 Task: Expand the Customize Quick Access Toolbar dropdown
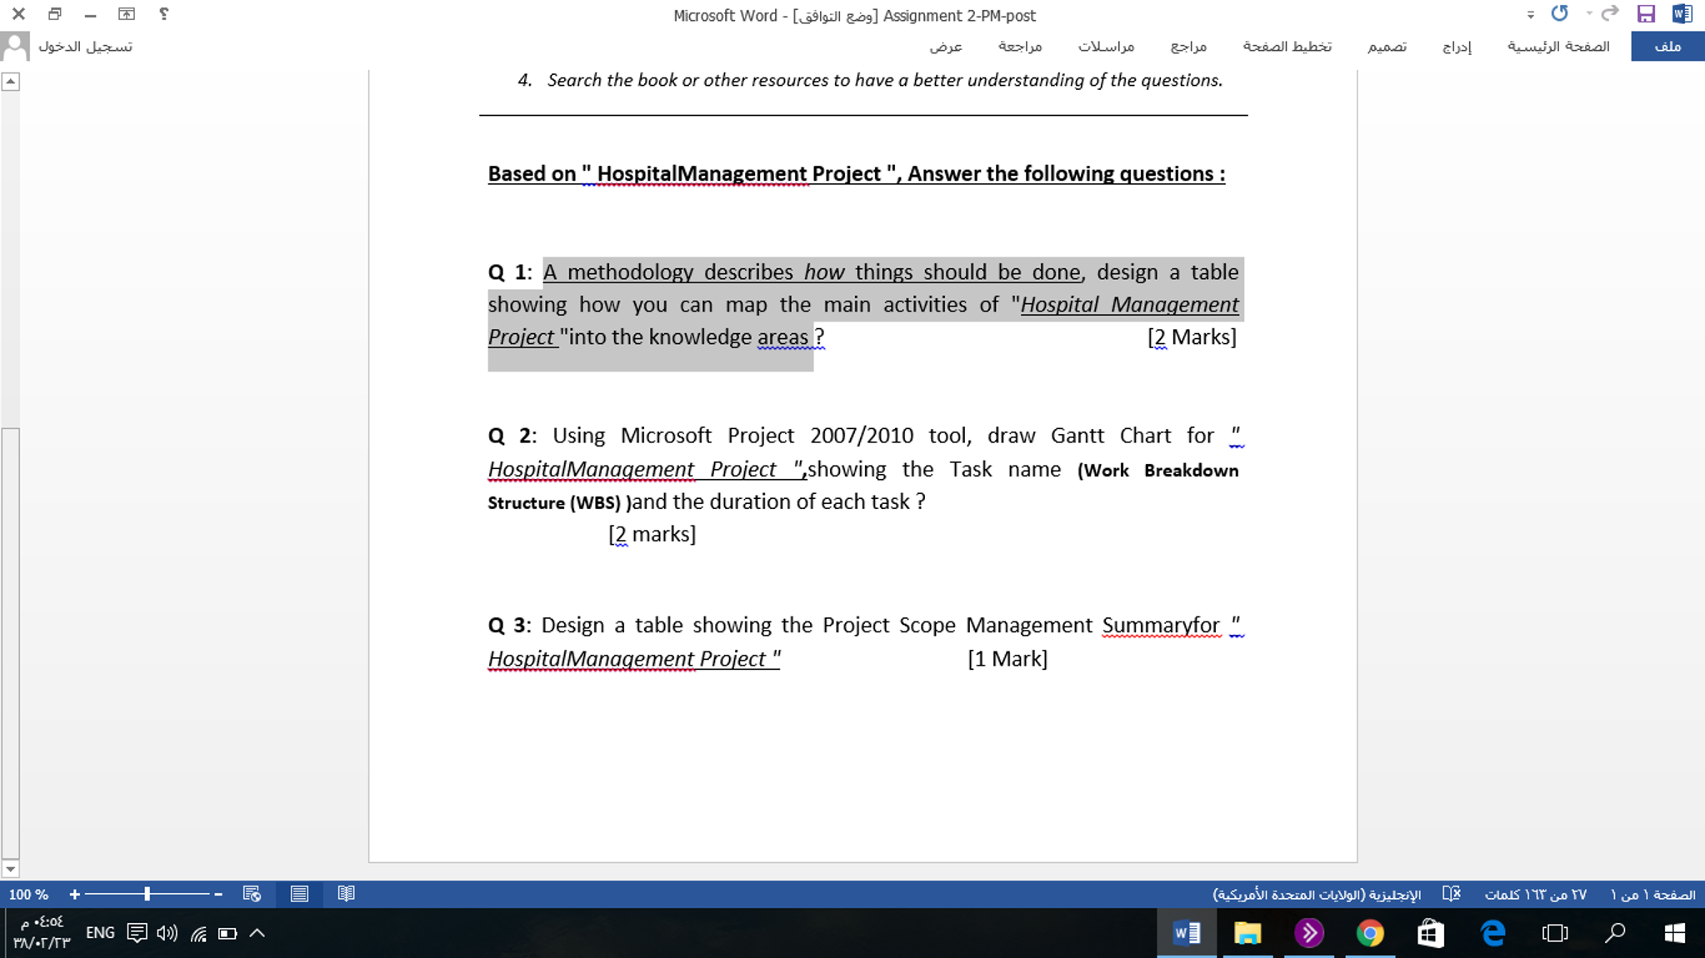tap(1530, 15)
